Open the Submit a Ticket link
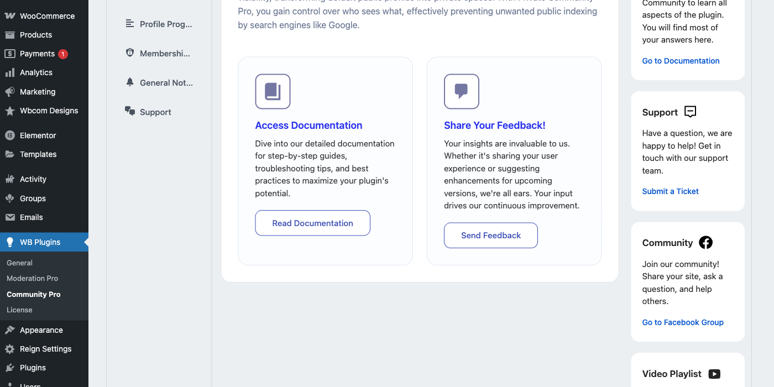The width and height of the screenshot is (774, 387). 670,191
